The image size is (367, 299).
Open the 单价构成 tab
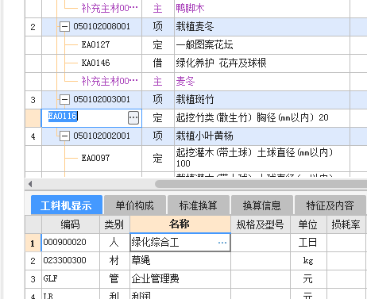tap(135, 205)
